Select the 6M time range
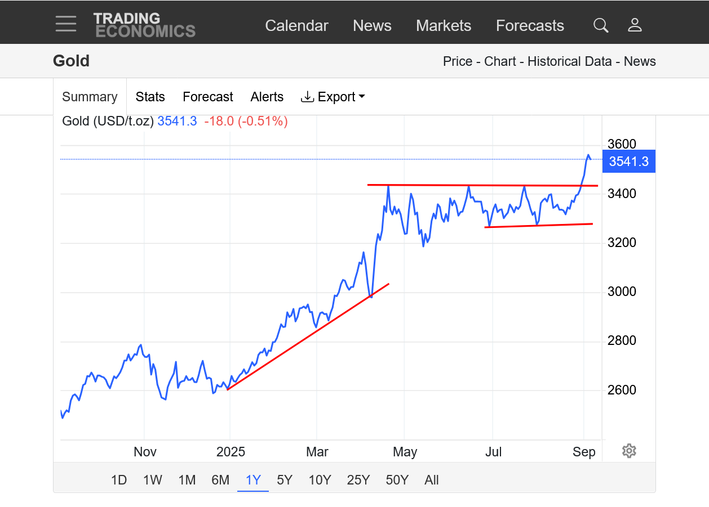Viewport: 709px width, 507px height. 220,480
